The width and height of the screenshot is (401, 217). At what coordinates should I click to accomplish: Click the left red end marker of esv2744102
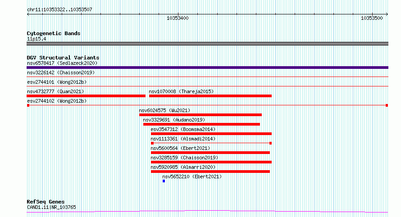coord(28,105)
